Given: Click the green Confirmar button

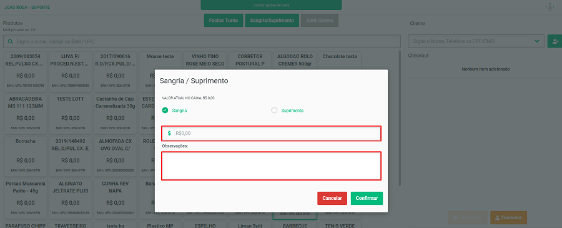Looking at the screenshot, I should (367, 198).
